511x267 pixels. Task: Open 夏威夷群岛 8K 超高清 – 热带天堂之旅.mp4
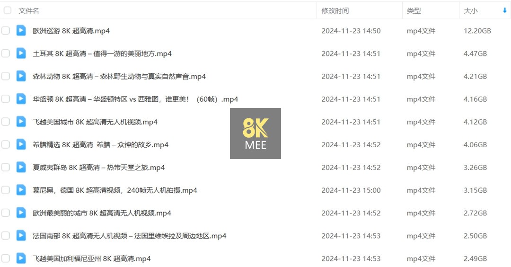coord(99,168)
